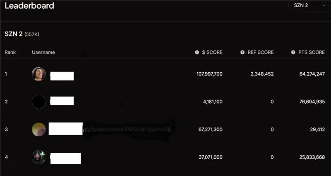Click the info icon beside $ SCORE
The width and height of the screenshot is (331, 176).
pyautogui.click(x=197, y=52)
